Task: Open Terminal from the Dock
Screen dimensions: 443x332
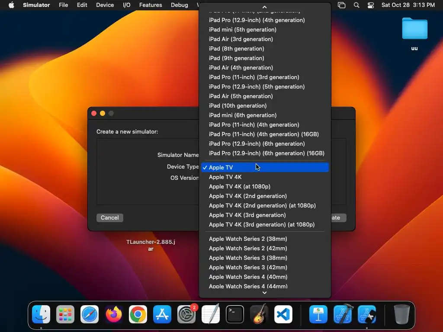Action: click(x=235, y=314)
